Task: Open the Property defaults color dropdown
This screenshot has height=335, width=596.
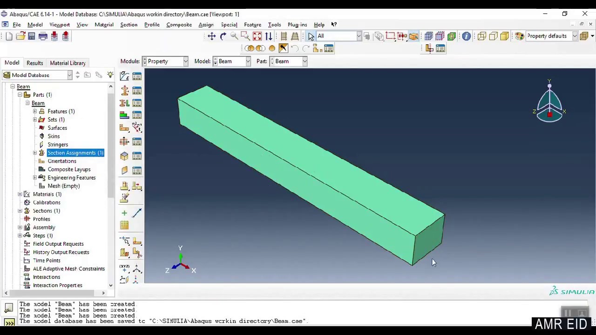Action: pyautogui.click(x=552, y=36)
